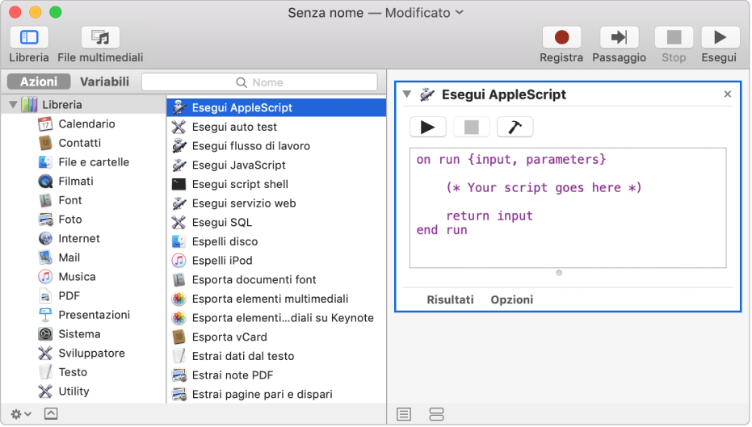Open Opzioni for the AppleScript action
Screen dimensions: 752x427
[511, 299]
